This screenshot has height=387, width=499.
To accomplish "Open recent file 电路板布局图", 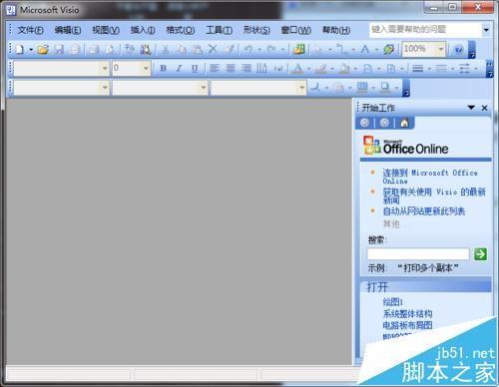I will point(407,325).
